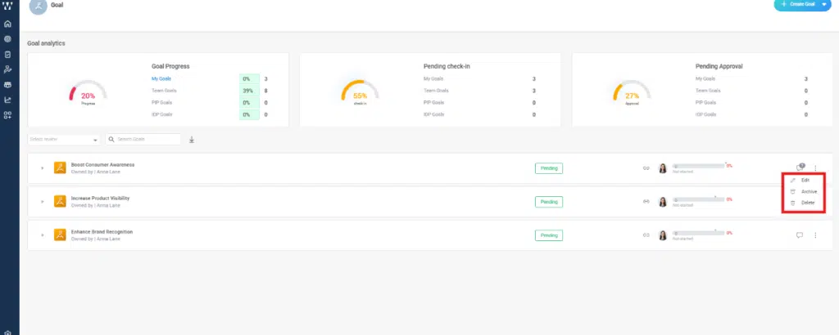Open three-dot menu for Enhance Brand Recognition
Screen dimensions: 839x335
[x=815, y=235]
